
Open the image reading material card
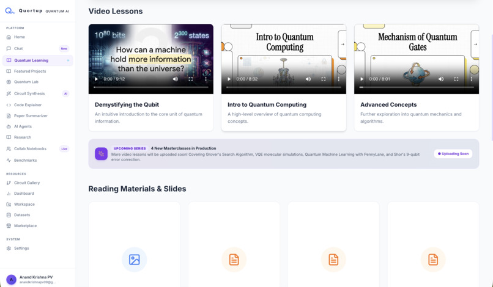tap(134, 245)
